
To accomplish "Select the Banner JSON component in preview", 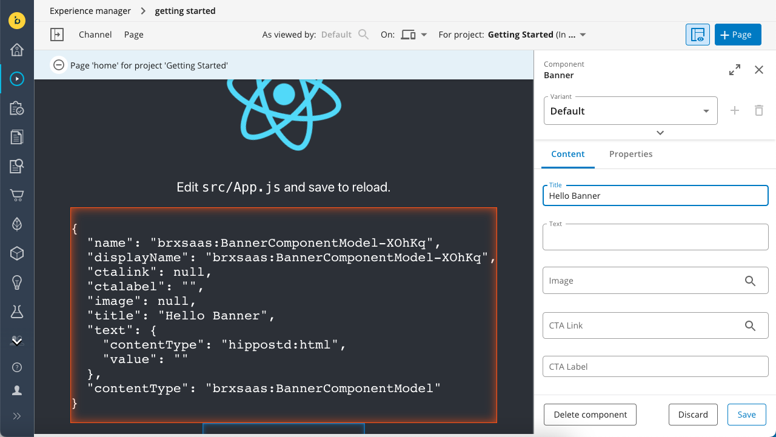I will pos(284,315).
